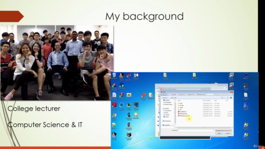Open the change view dropdown arrow
The image size is (265, 149).
(224, 98)
